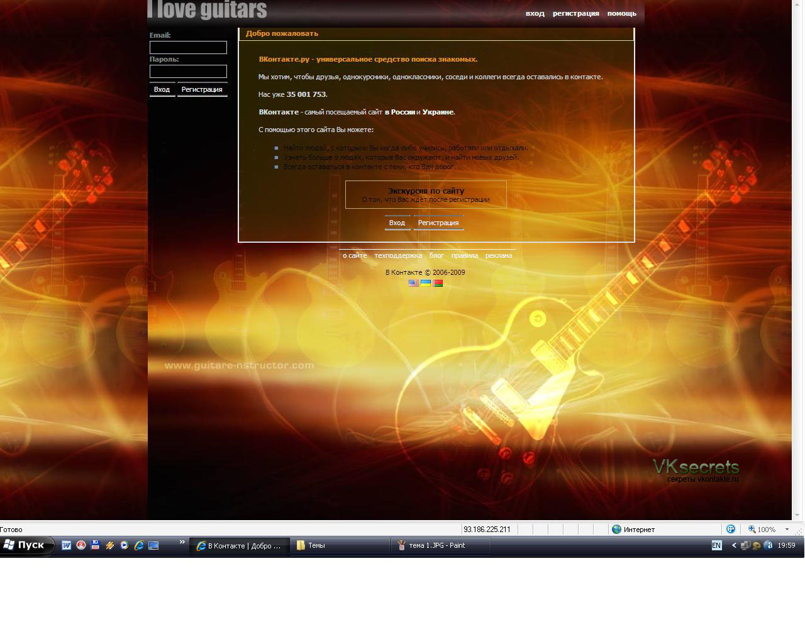Viewport: 805px width, 644px height.
Task: Click the I love guitars header logo
Action: click(208, 9)
